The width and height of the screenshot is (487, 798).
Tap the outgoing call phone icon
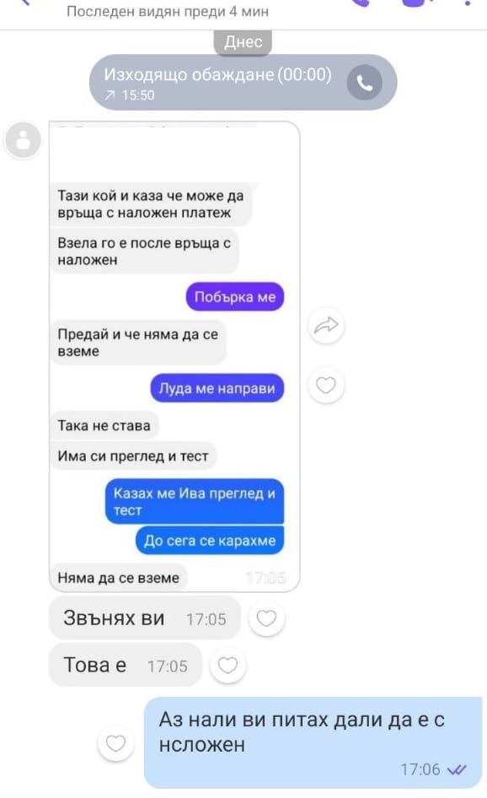pyautogui.click(x=365, y=83)
